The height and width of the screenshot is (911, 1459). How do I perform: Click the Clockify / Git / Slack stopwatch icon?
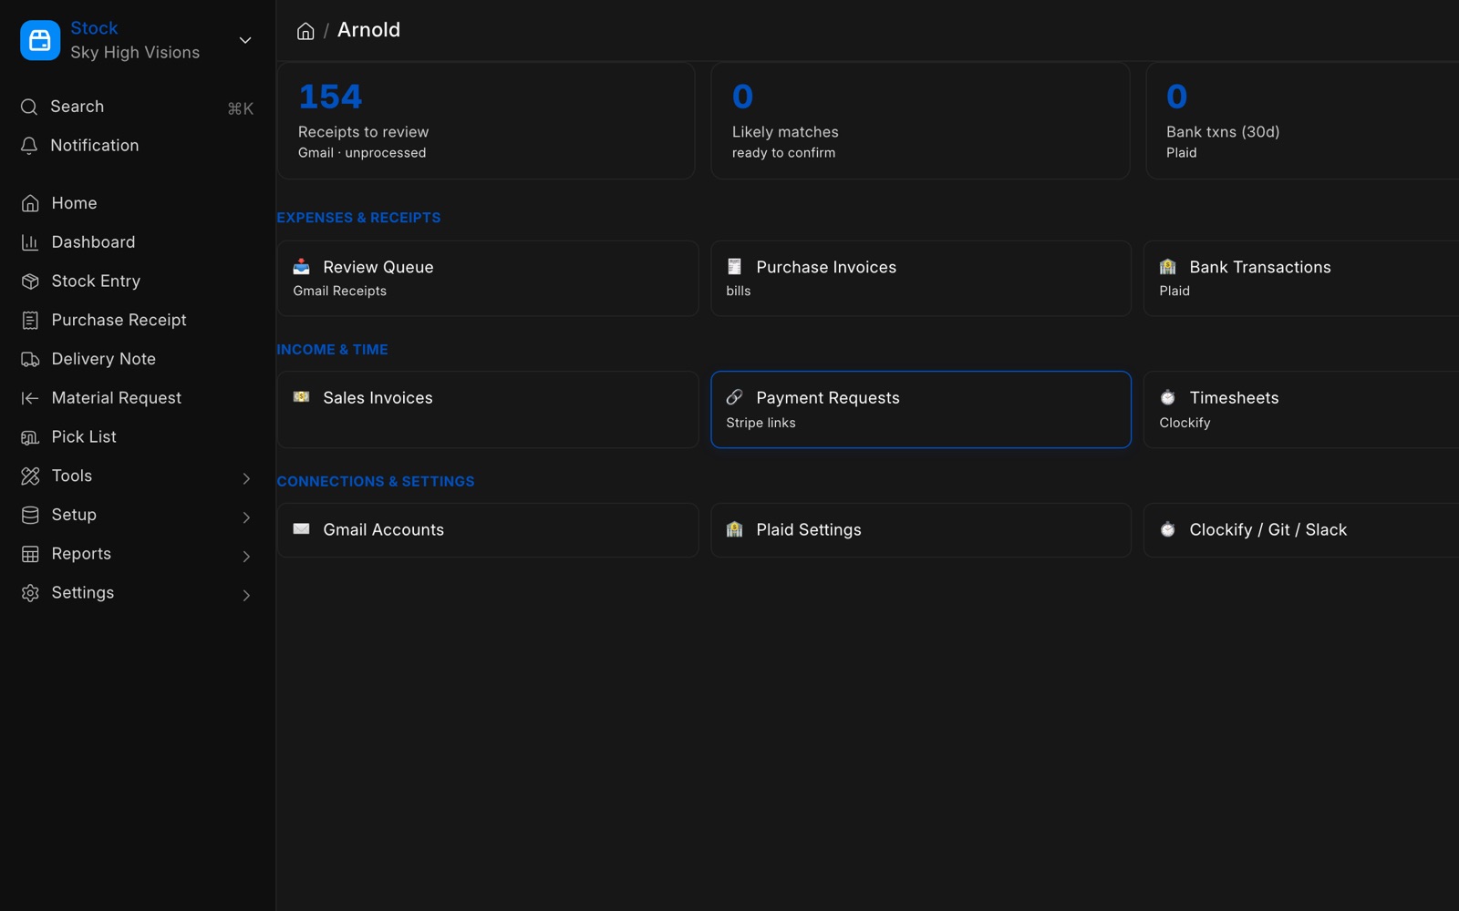(1168, 529)
